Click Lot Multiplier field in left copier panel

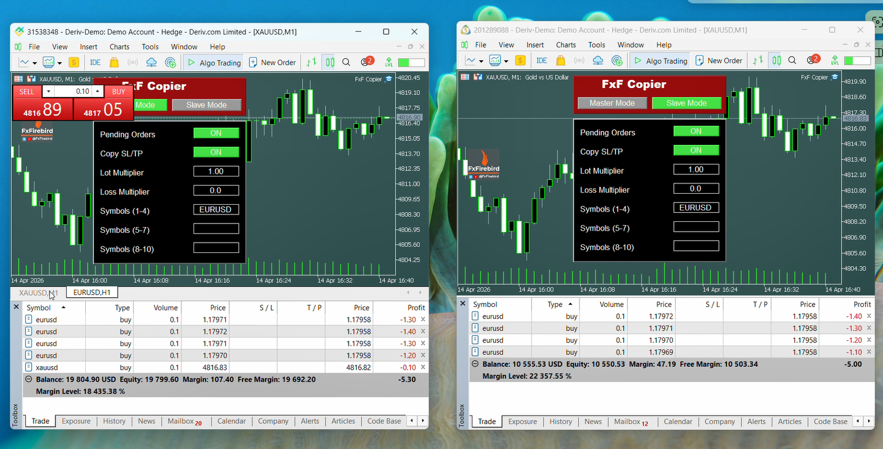[x=216, y=171]
